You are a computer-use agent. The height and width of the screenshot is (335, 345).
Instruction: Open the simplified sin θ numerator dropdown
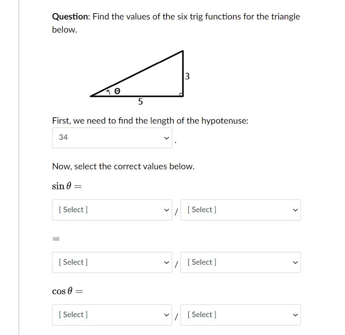pos(112,262)
